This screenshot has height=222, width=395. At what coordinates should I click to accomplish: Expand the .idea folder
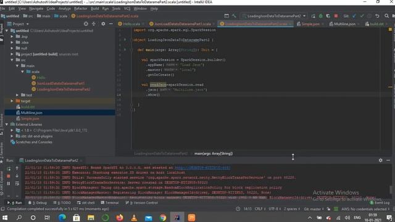[12, 43]
